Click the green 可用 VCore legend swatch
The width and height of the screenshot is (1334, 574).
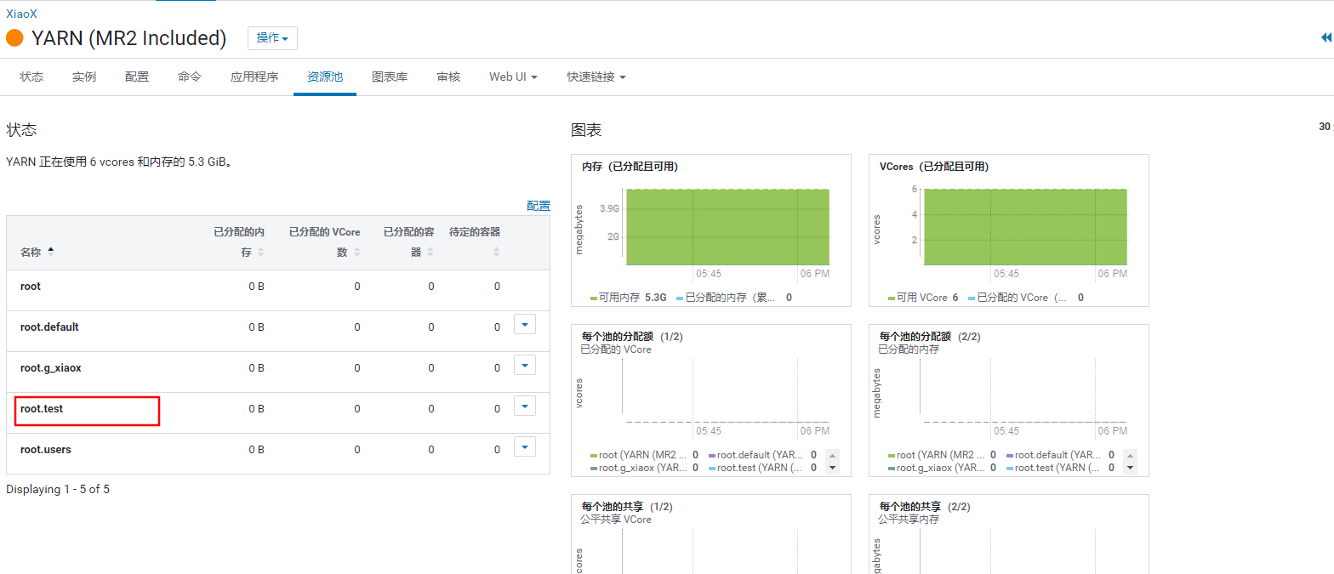pos(892,298)
